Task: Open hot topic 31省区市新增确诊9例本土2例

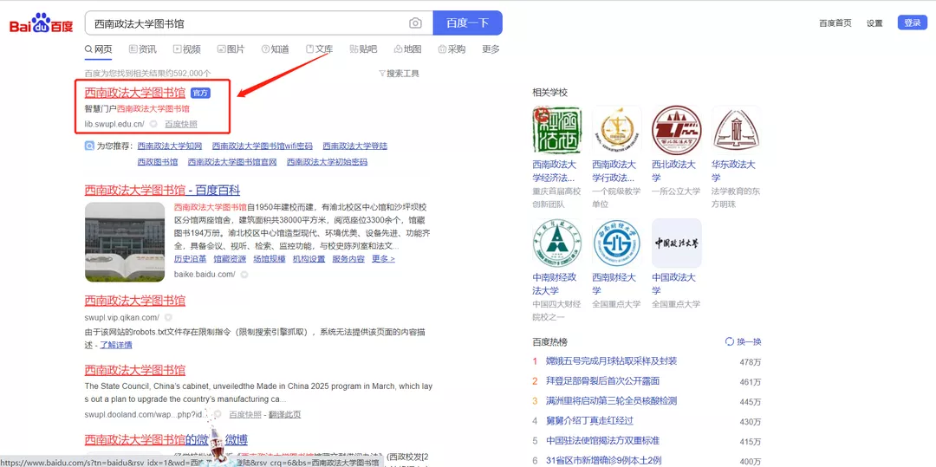Action: tap(604, 460)
